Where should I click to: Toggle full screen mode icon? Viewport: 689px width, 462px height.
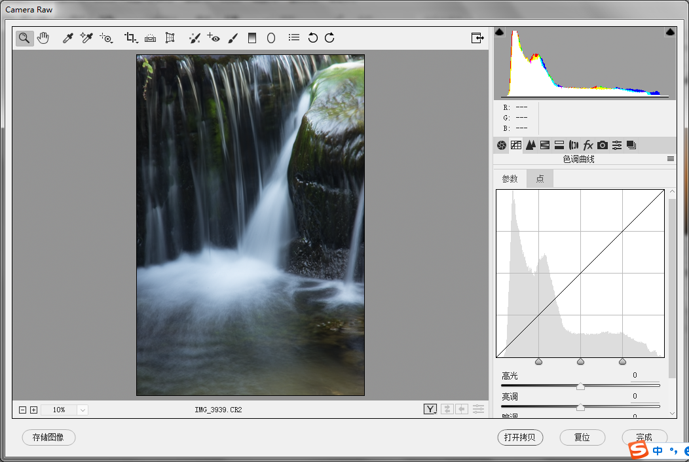click(477, 38)
